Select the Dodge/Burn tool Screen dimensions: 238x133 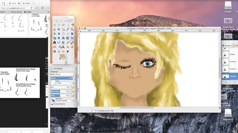pos(68,51)
